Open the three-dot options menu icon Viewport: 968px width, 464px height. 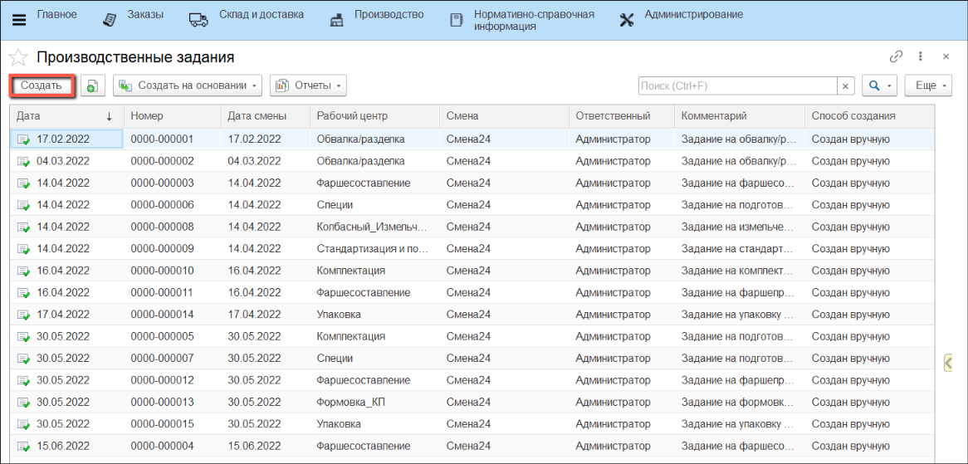(921, 57)
